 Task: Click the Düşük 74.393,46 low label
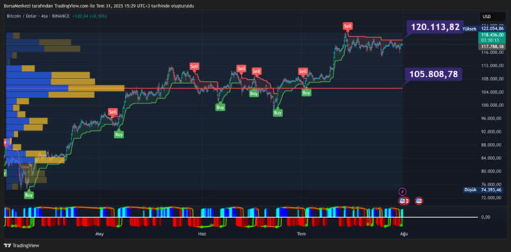pos(484,189)
